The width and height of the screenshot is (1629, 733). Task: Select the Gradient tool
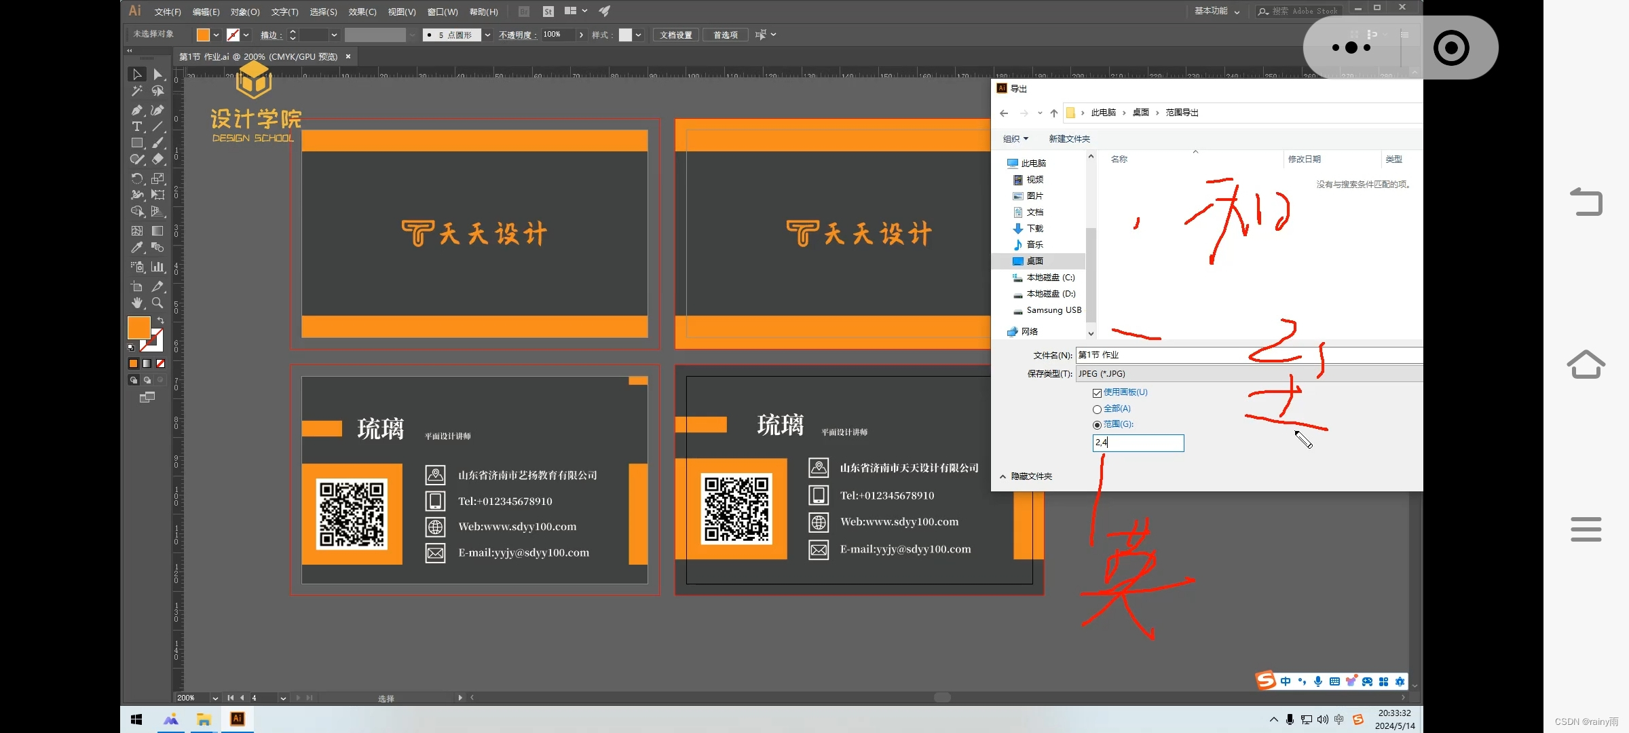pyautogui.click(x=157, y=231)
